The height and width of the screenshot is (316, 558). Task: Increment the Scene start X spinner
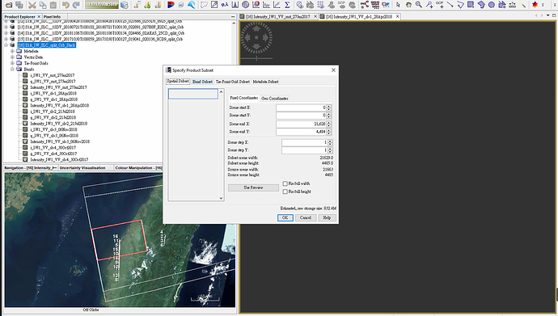point(329,106)
